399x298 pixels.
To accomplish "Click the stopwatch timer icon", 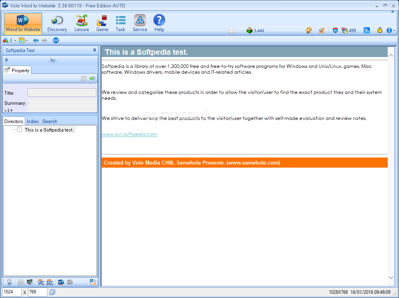I will click(x=380, y=30).
